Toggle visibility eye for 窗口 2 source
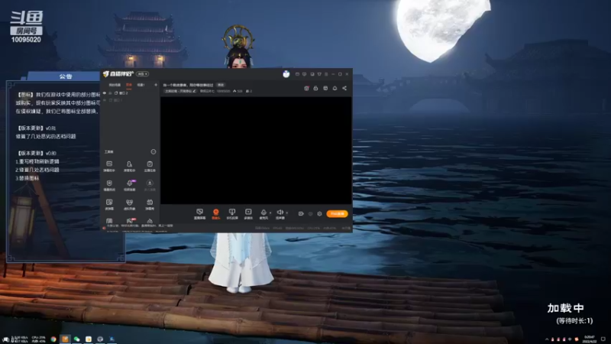Image resolution: width=611 pixels, height=344 pixels. (105, 93)
